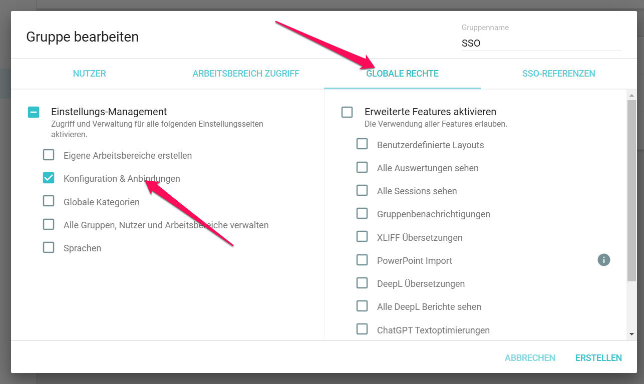644x384 pixels.
Task: Click scrollbar down arrow in rights list
Action: [x=631, y=334]
